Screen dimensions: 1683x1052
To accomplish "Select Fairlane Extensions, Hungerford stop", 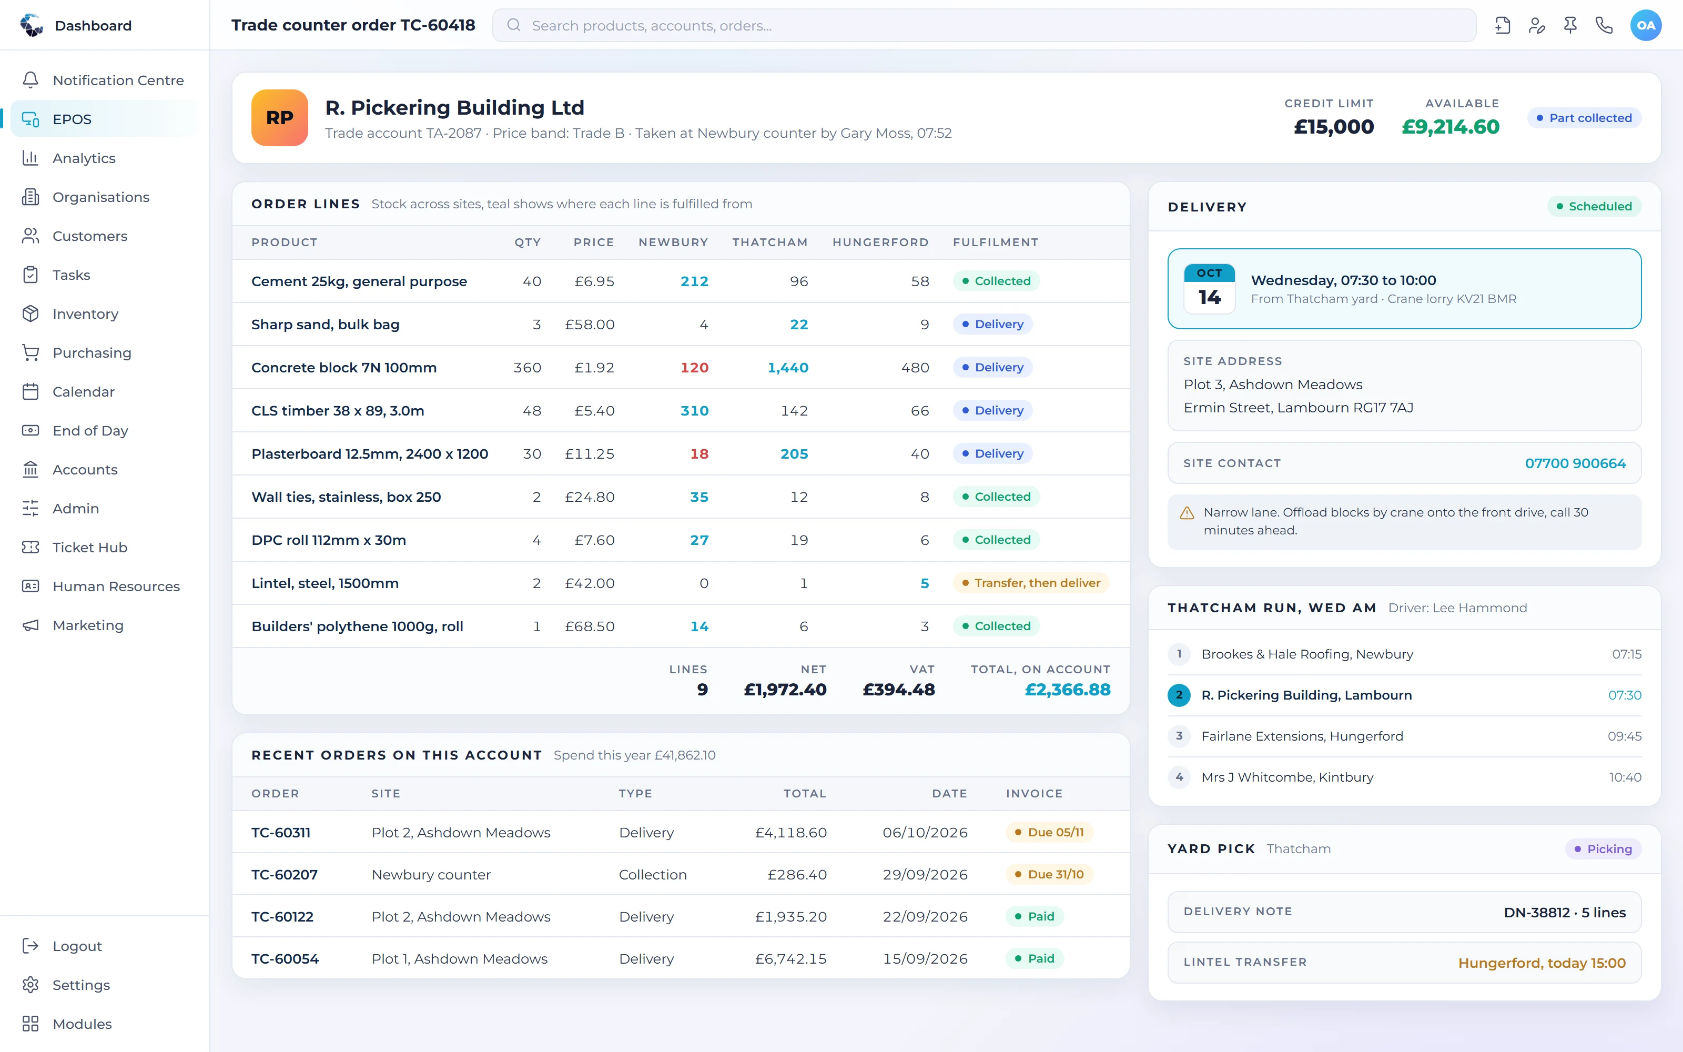I will (1404, 736).
